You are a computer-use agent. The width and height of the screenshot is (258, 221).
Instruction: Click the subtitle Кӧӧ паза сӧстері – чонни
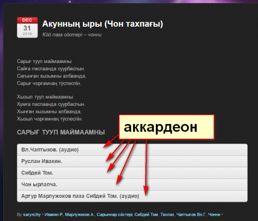click(72, 35)
